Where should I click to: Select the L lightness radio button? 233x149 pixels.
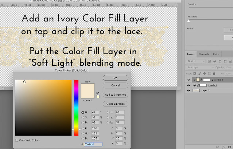point(108,112)
